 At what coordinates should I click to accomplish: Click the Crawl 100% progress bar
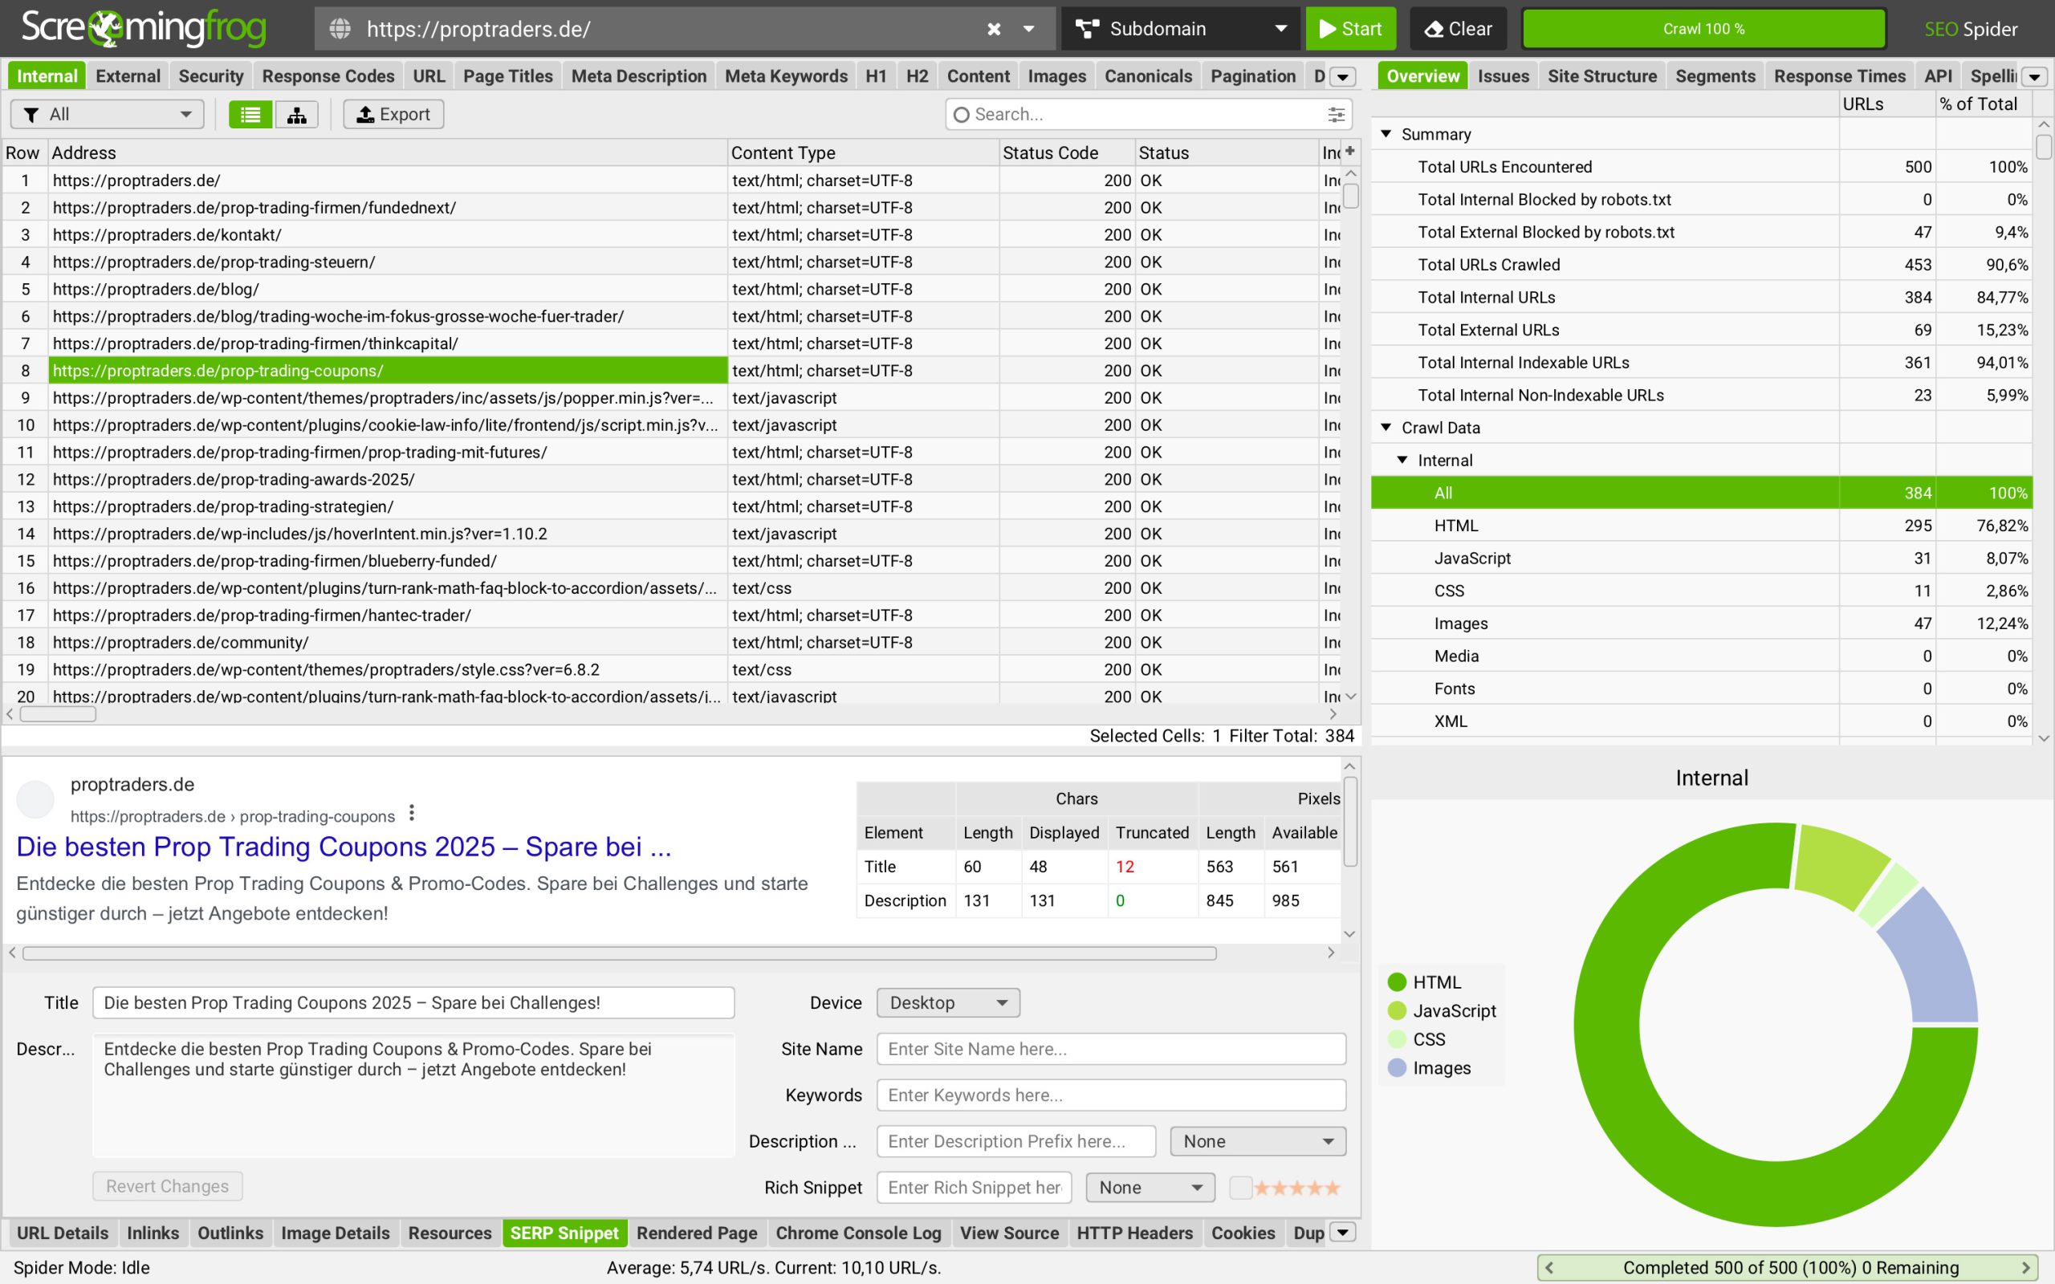pos(1703,29)
